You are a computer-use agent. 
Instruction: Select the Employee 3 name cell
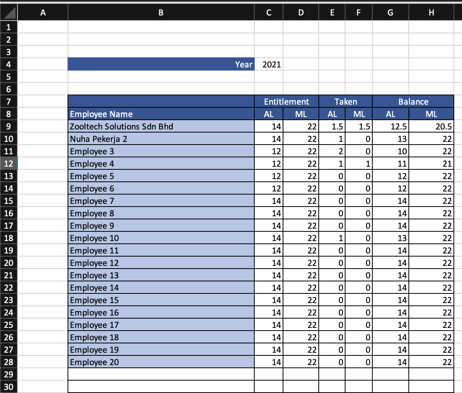pyautogui.click(x=161, y=151)
